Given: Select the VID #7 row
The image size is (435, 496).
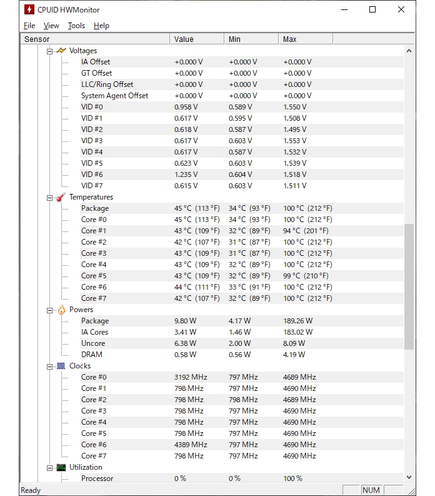Looking at the screenshot, I should 242,186.
